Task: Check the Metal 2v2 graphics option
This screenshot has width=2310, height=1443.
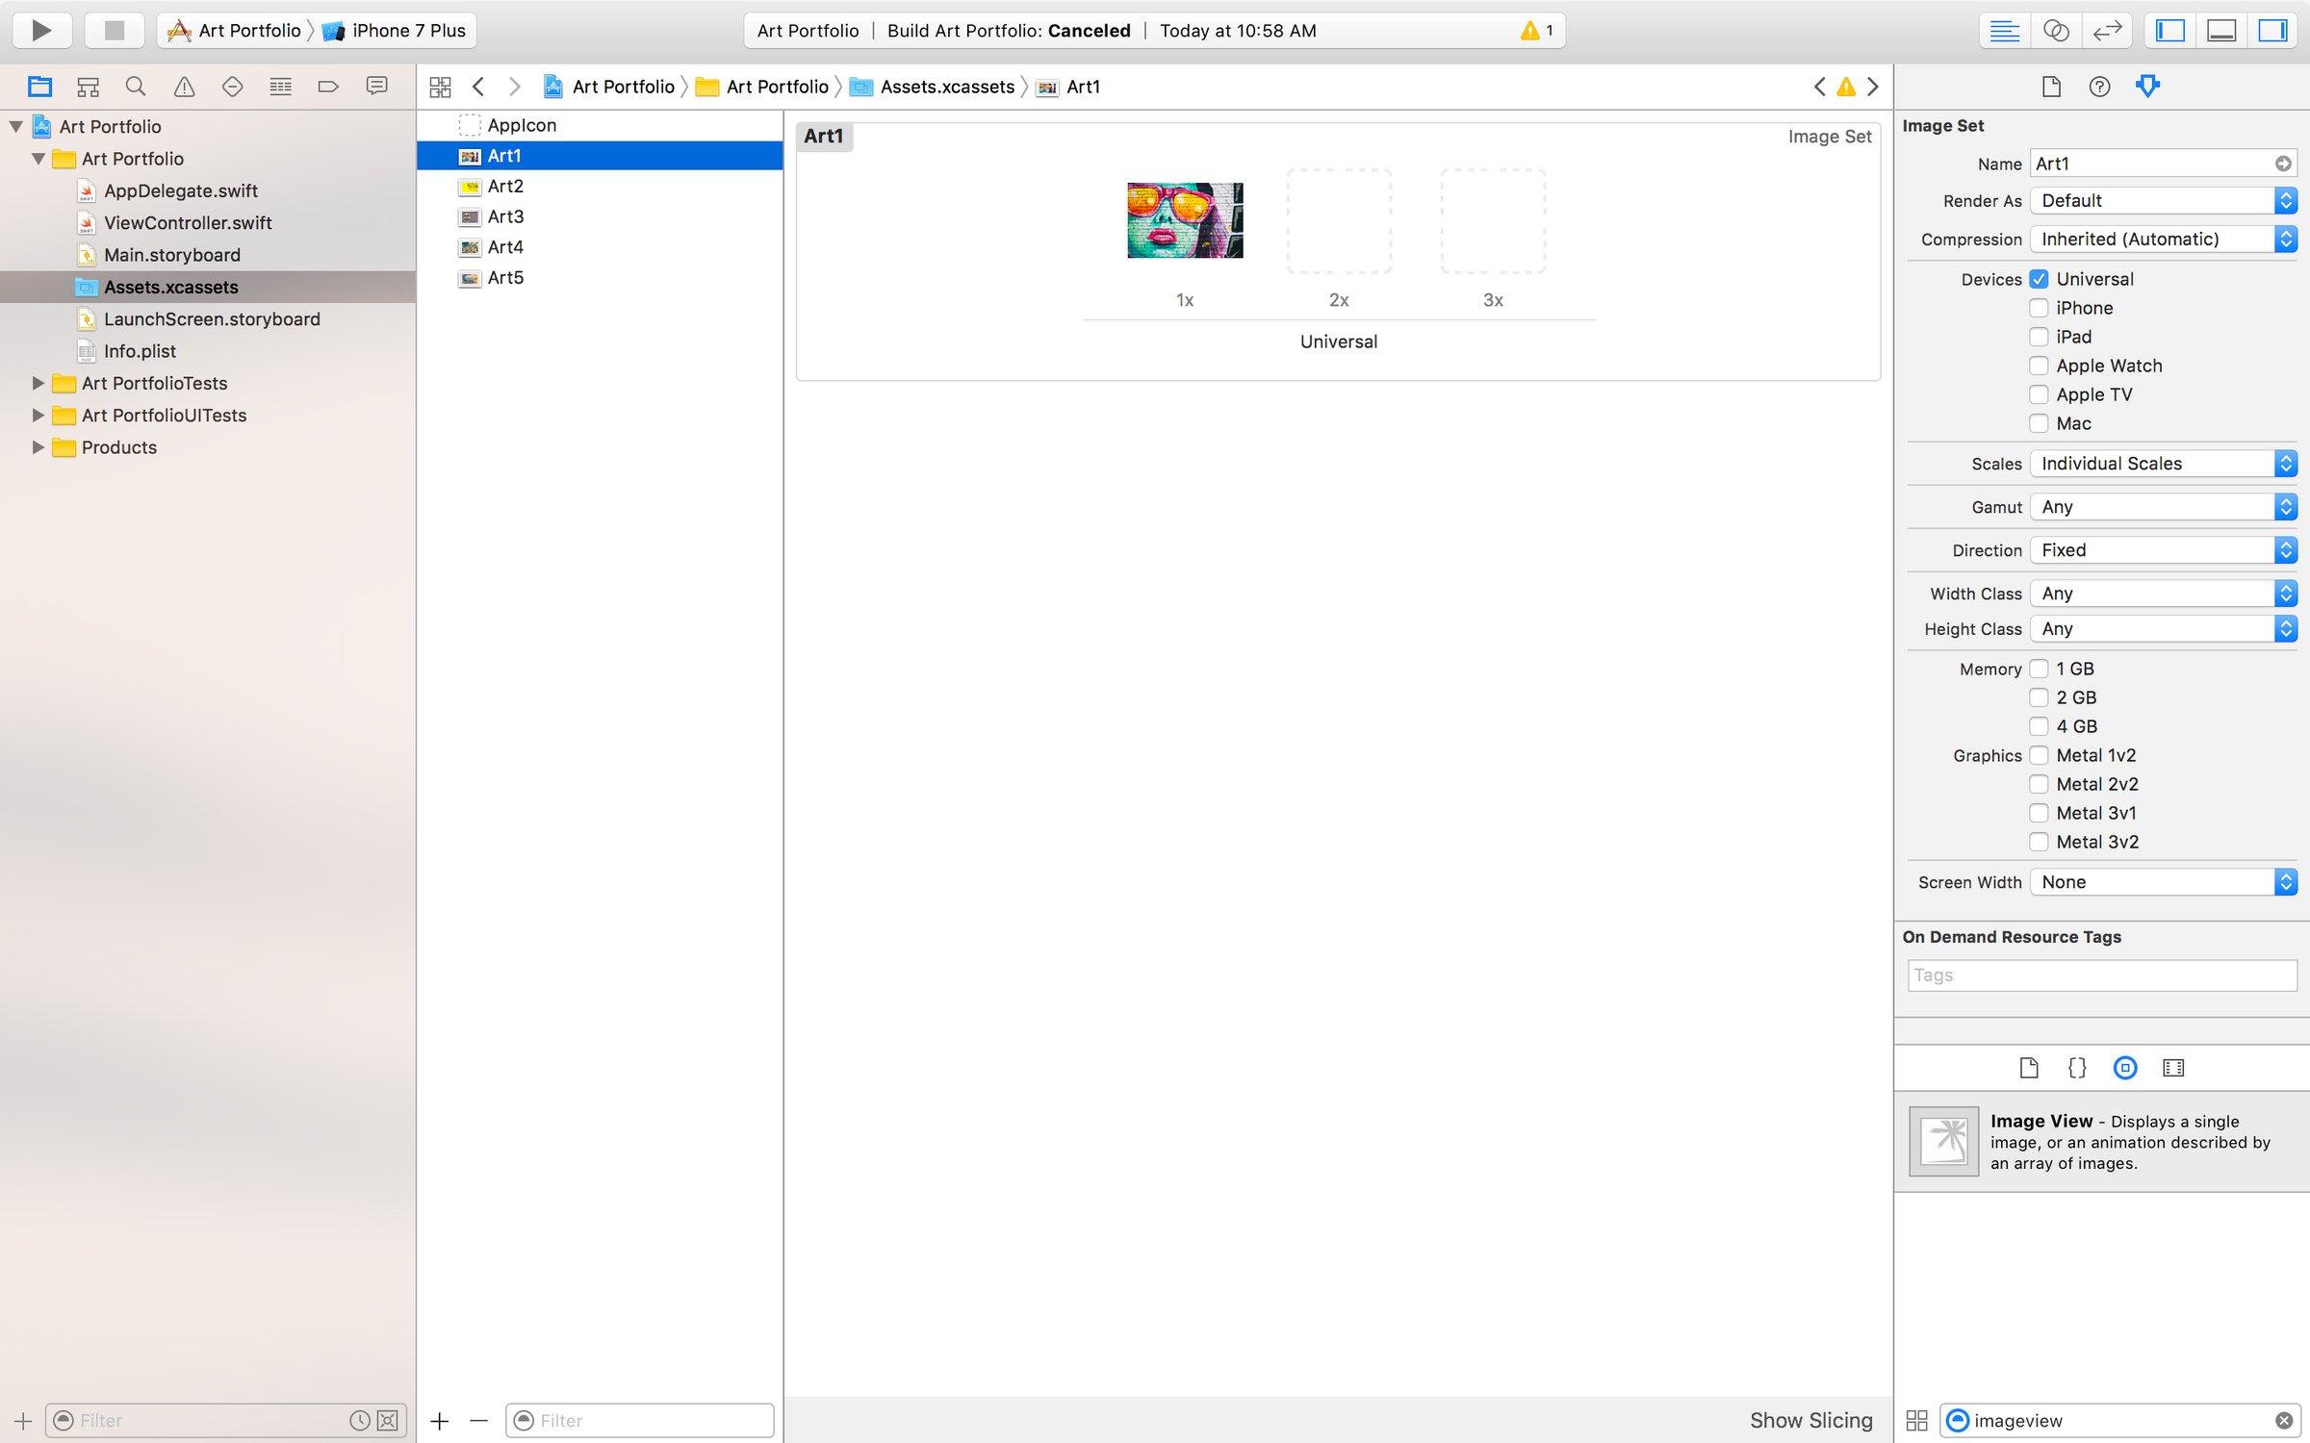Action: (2039, 784)
